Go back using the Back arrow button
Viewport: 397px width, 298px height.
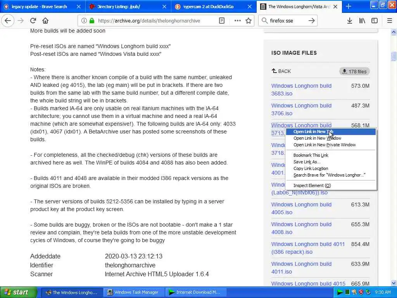[8, 21]
